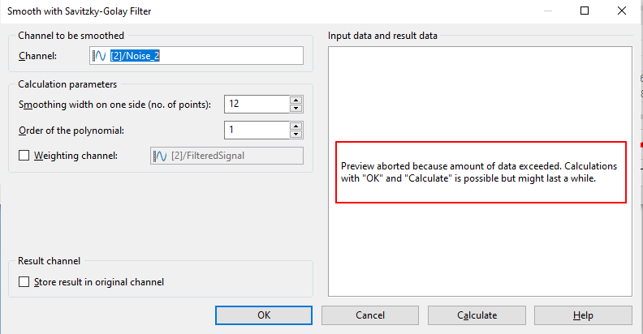Screen dimensions: 643x334
Task: Click the waveform icon beside Channel field
Action: coord(100,56)
